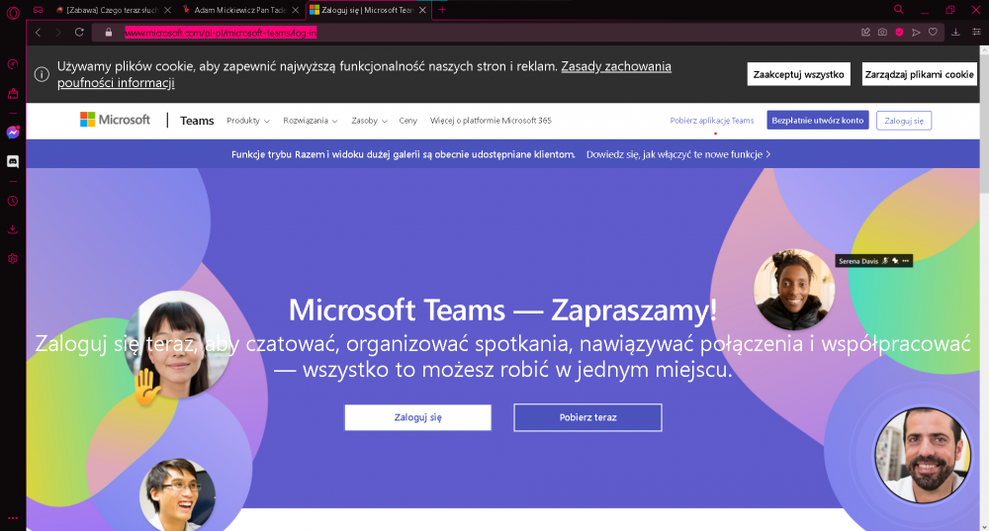
Task: Click Zarządzaj plikami cookie button
Action: tap(919, 74)
